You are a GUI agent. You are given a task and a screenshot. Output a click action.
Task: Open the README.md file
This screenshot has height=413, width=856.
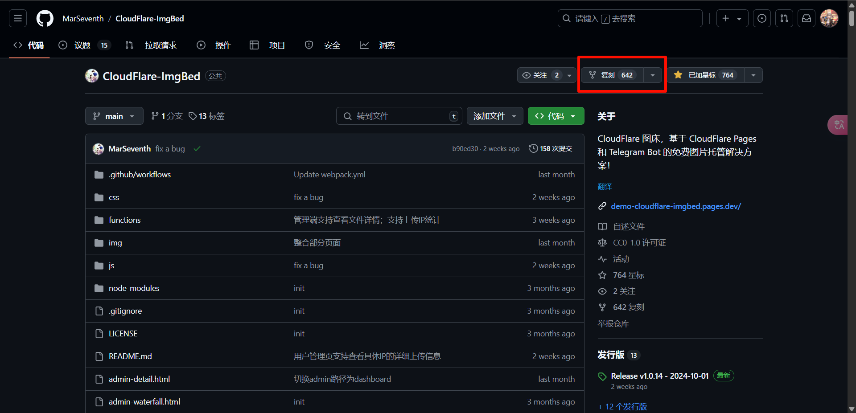pos(130,356)
